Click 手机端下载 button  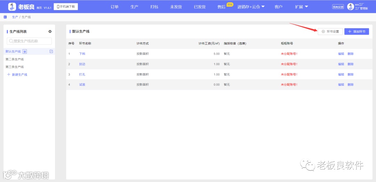[x=66, y=7]
